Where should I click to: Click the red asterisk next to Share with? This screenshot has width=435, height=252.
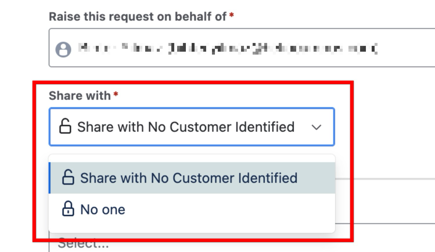[116, 94]
